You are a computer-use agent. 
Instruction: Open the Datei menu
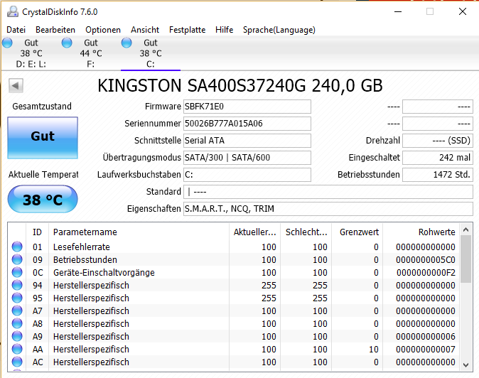tap(16, 30)
